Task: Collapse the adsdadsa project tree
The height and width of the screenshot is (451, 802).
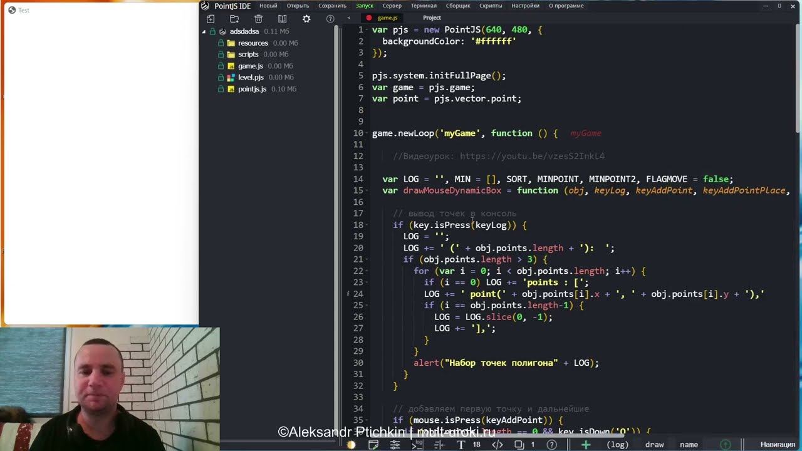Action: click(204, 31)
